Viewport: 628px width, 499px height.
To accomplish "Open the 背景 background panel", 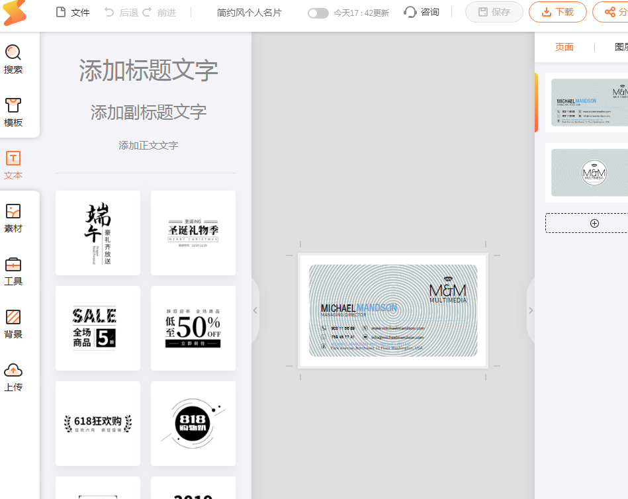I will point(13,324).
